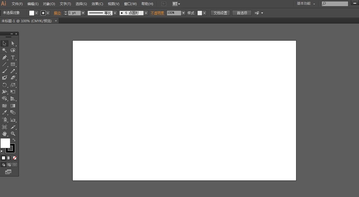Select the Symbol Sprayer tool

pos(4,120)
